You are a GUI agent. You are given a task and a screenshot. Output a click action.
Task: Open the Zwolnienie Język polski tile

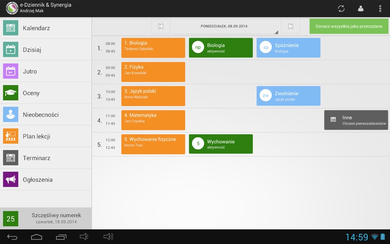click(288, 96)
